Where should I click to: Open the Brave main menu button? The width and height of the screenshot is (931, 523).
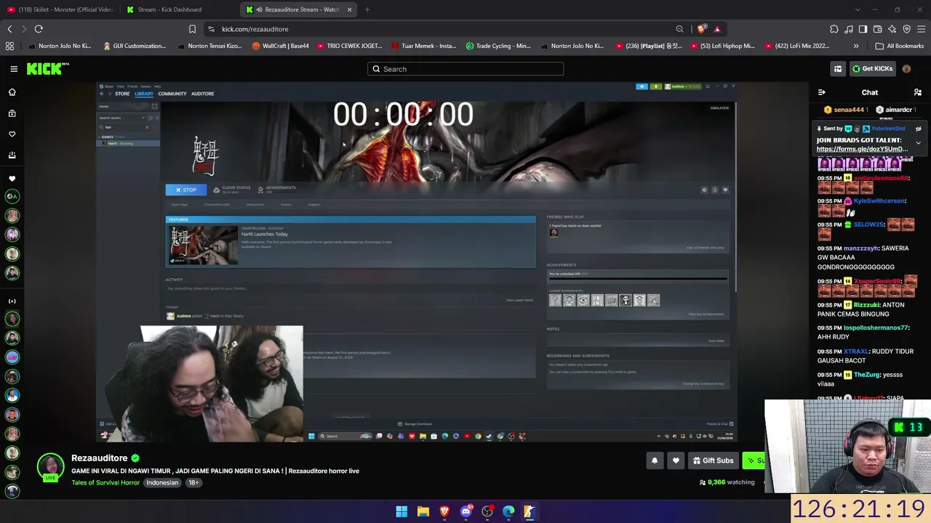[921, 29]
